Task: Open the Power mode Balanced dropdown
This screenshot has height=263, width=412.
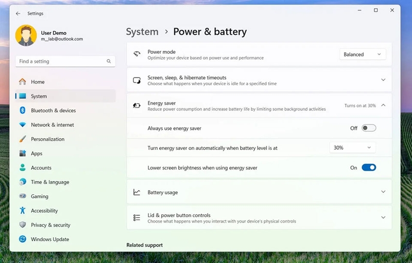Action: (x=363, y=54)
